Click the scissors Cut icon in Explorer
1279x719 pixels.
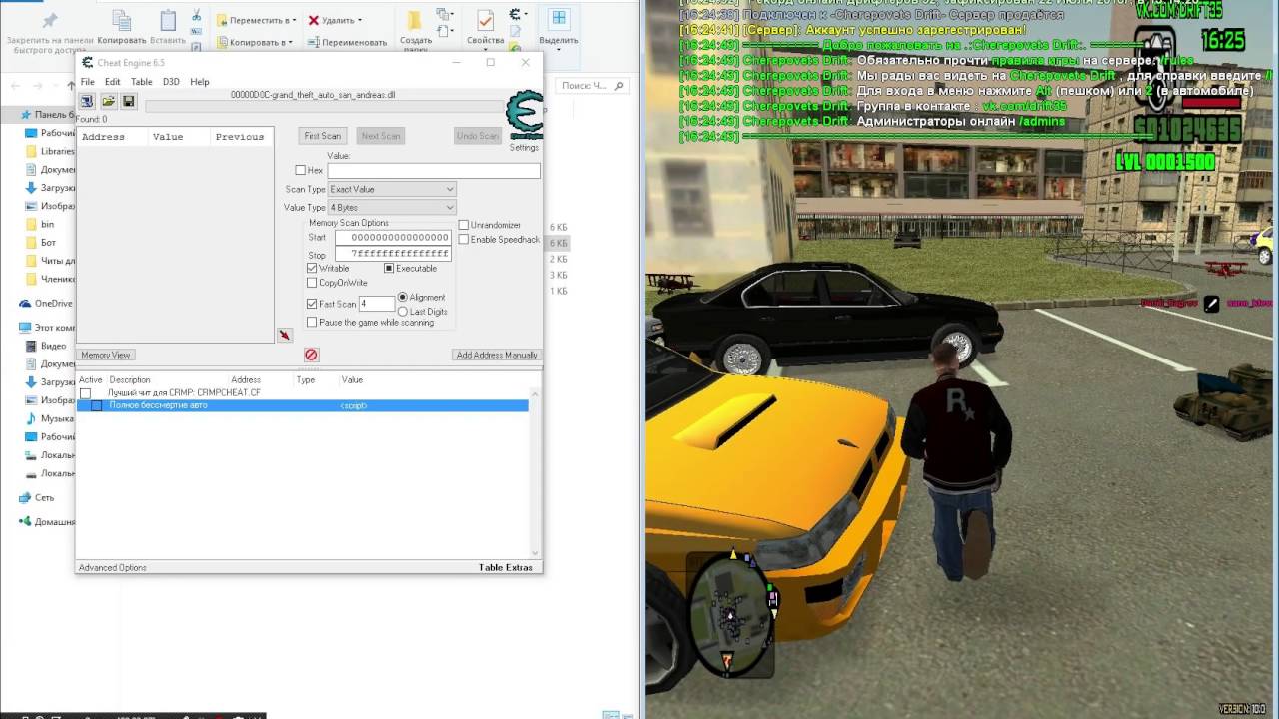[196, 16]
